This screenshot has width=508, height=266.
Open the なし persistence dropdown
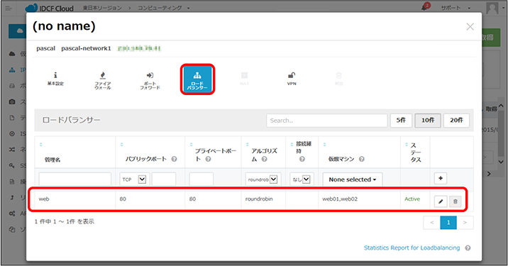(301, 179)
